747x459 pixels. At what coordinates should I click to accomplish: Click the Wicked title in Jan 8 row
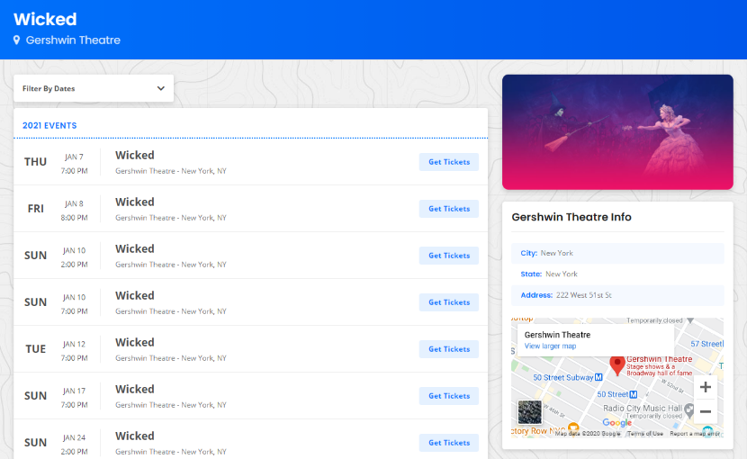click(135, 202)
